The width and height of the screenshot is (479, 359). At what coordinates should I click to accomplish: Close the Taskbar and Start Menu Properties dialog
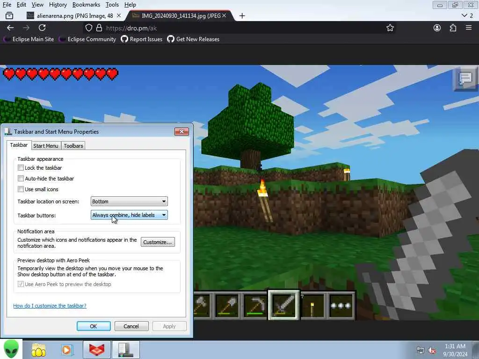[181, 131]
